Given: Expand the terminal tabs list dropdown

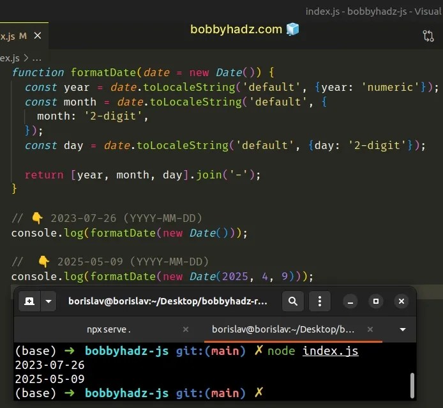Looking at the screenshot, I should tap(403, 329).
